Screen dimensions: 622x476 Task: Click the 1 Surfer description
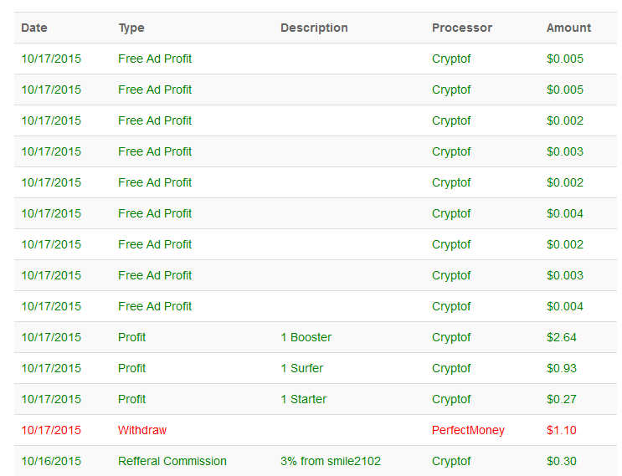pyautogui.click(x=301, y=368)
